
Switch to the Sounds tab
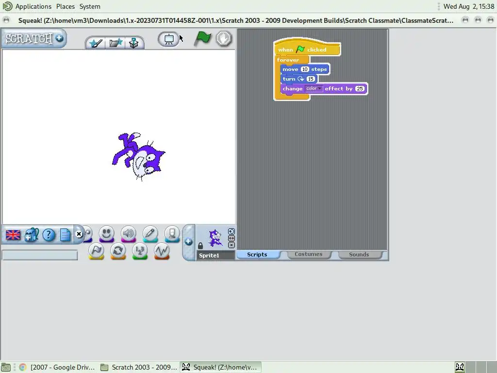359,254
